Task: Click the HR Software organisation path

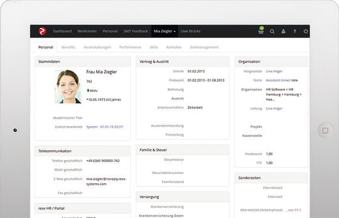Action: 284,94
